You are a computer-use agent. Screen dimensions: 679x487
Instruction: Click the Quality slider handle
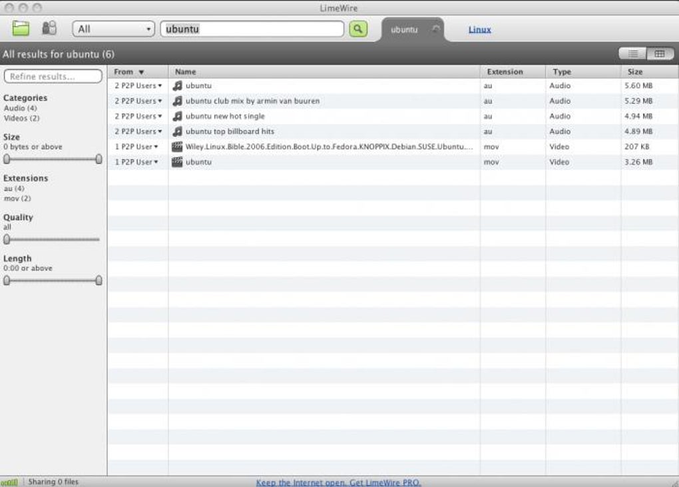coord(7,239)
